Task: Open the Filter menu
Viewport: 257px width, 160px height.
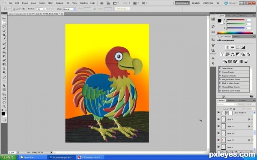Action: tap(50, 3)
